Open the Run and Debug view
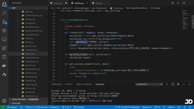This screenshot has width=194, height=109. pyautogui.click(x=4, y=31)
